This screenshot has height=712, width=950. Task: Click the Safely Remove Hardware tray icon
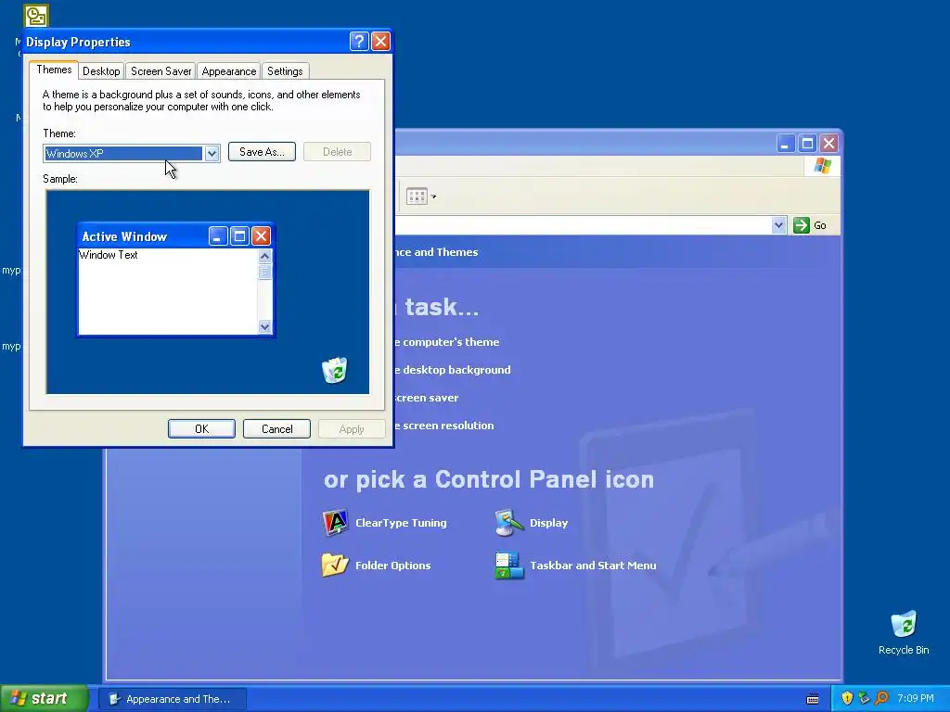pos(864,698)
